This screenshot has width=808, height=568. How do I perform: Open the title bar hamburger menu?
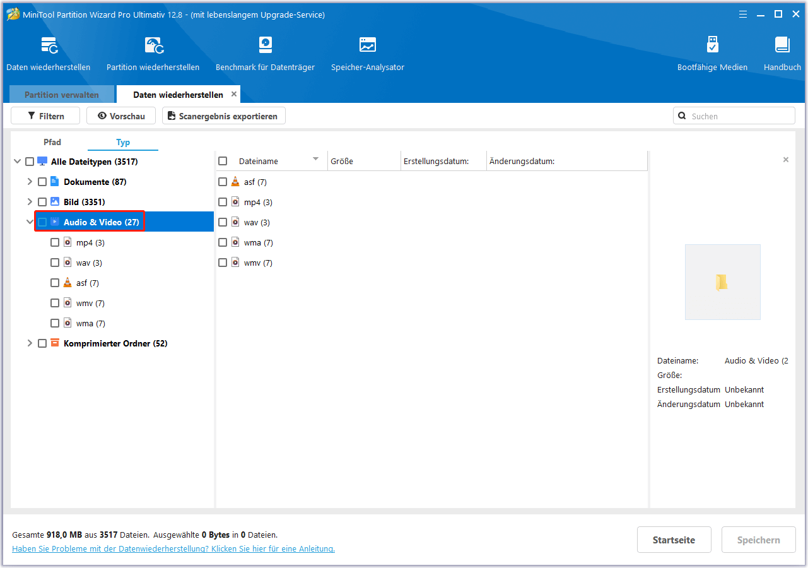click(742, 14)
